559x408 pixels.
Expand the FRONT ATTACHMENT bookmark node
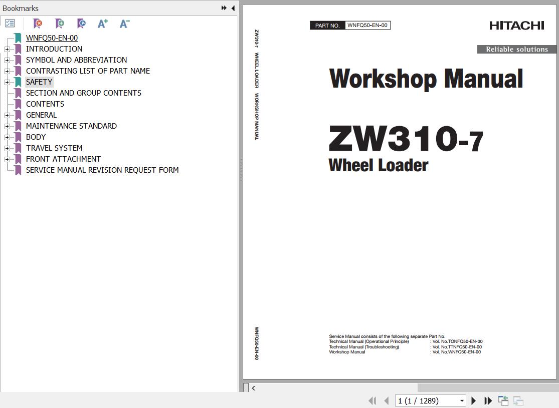[x=7, y=160]
